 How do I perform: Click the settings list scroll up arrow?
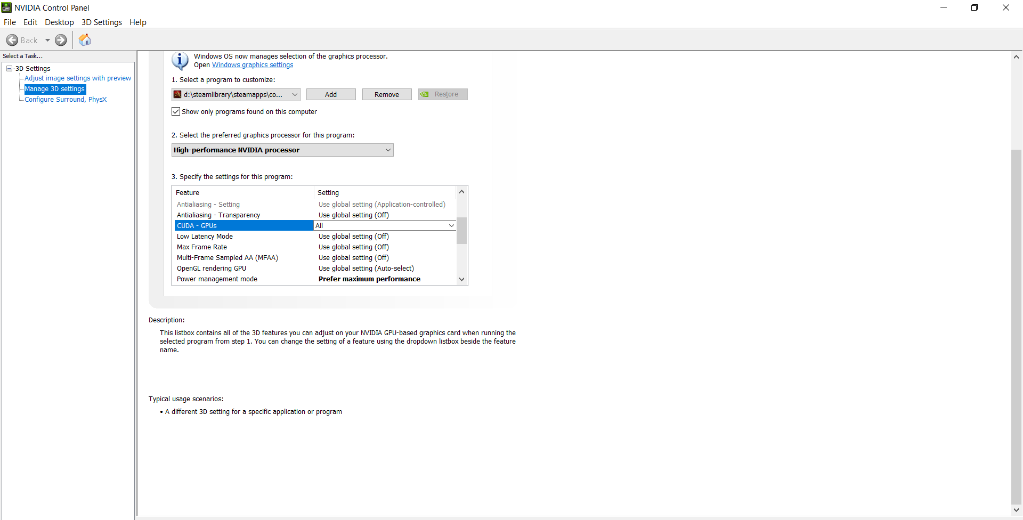pyautogui.click(x=462, y=192)
